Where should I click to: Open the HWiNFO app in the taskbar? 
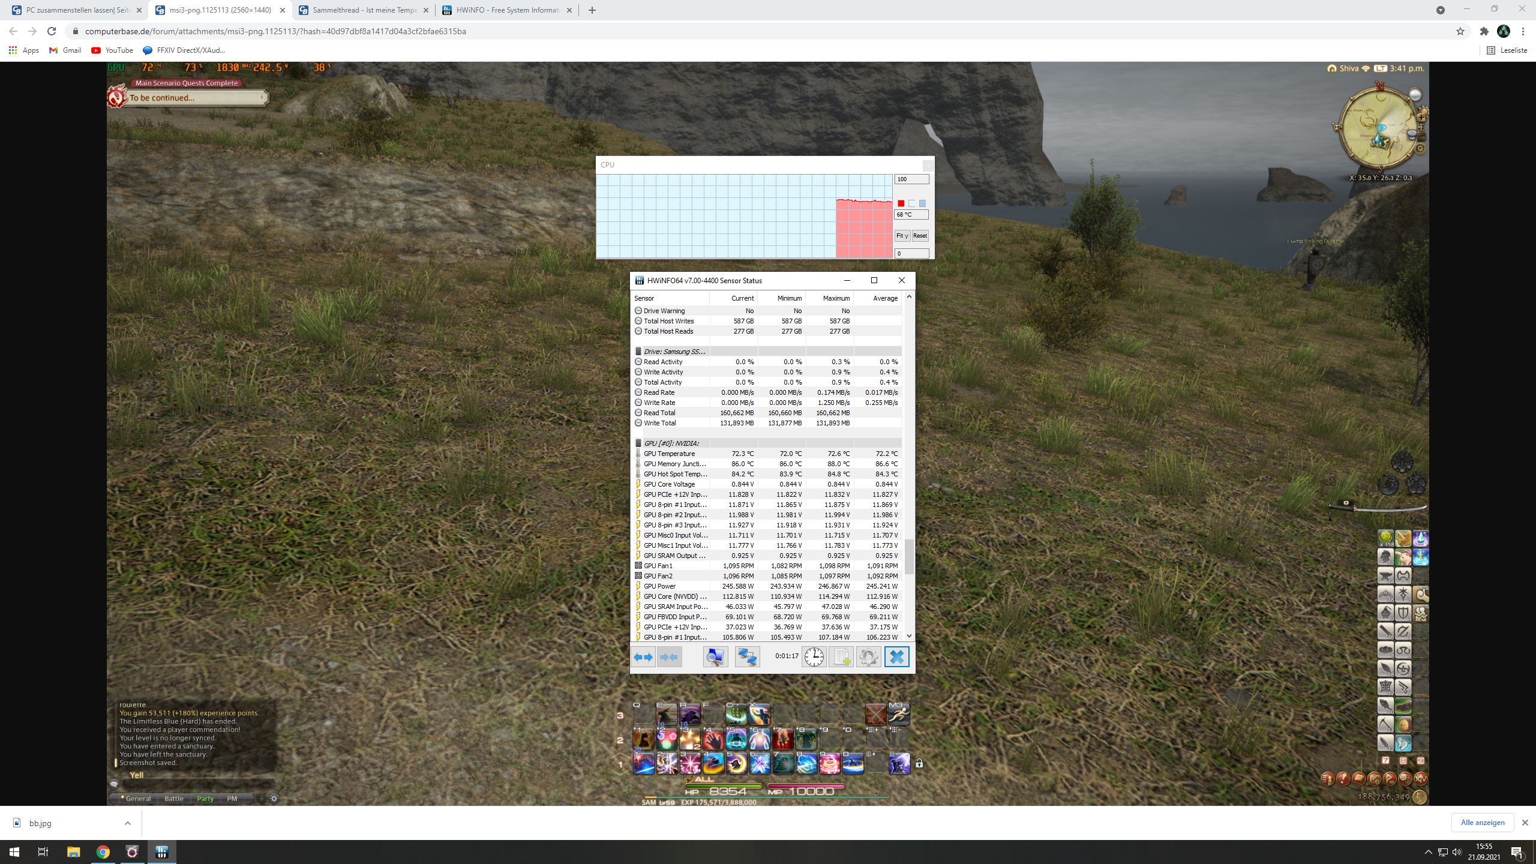click(x=161, y=852)
